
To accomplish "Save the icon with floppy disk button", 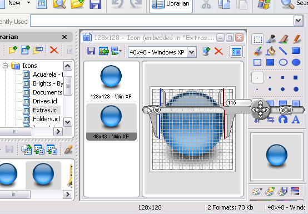I will click(x=91, y=51).
